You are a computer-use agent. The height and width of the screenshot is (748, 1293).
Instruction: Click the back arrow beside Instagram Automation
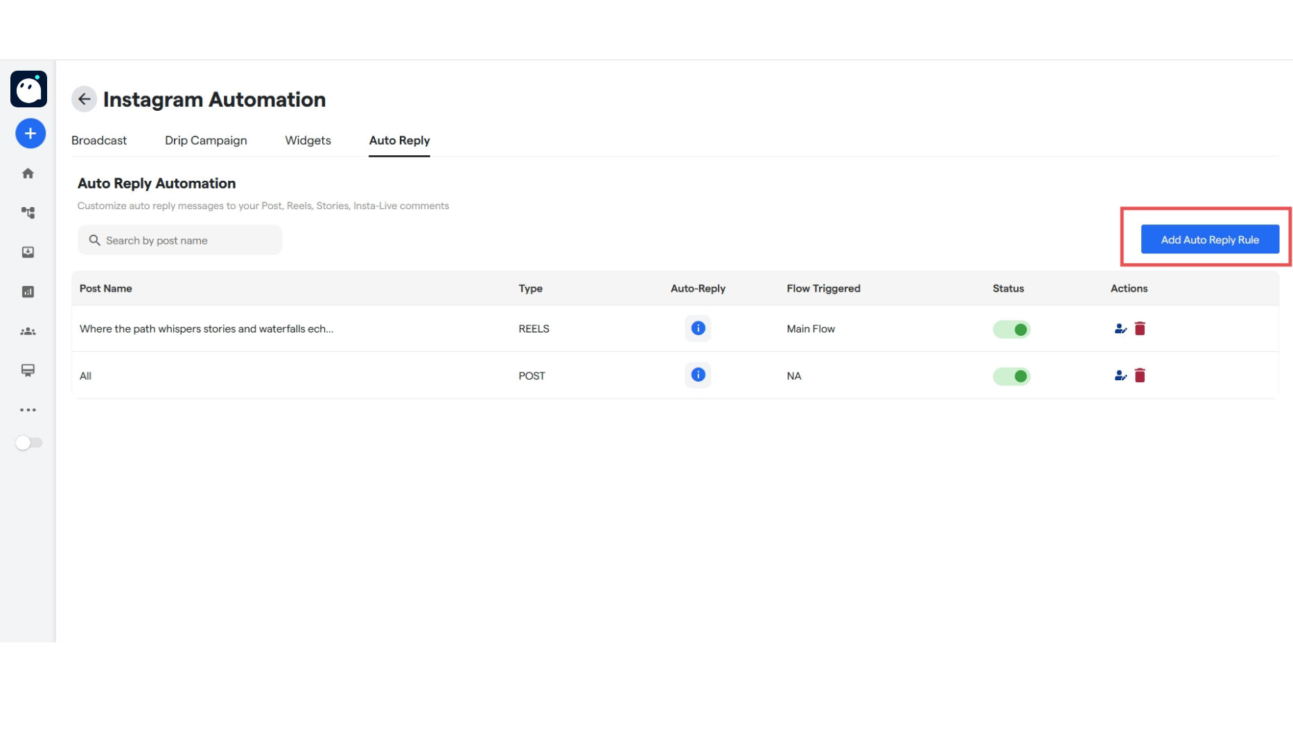click(x=84, y=99)
